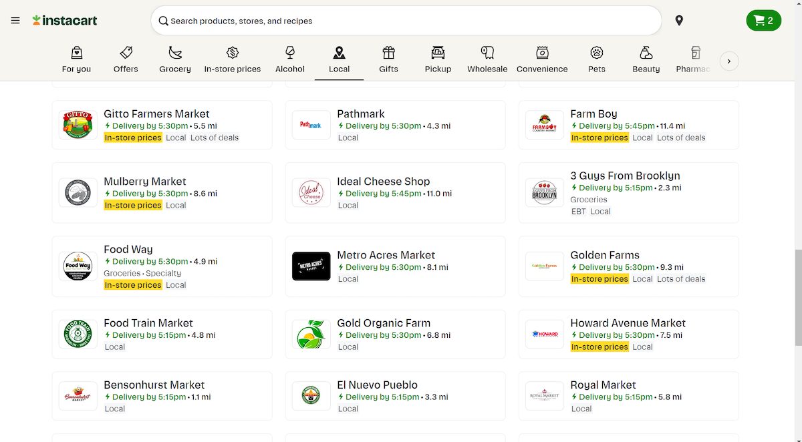Click the Metro Acres Market logo
Viewport: 802px width, 442px height.
click(x=311, y=266)
